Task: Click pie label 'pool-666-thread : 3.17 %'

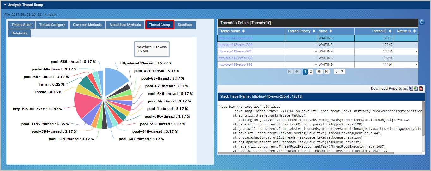Action: tap(73, 62)
